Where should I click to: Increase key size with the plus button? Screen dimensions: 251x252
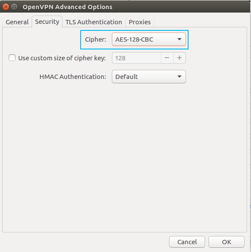[179, 58]
